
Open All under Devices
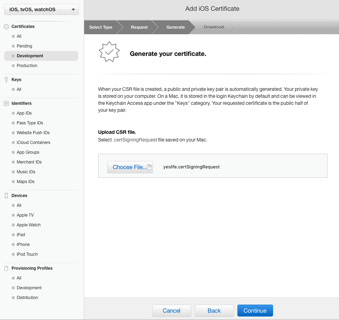pos(19,205)
